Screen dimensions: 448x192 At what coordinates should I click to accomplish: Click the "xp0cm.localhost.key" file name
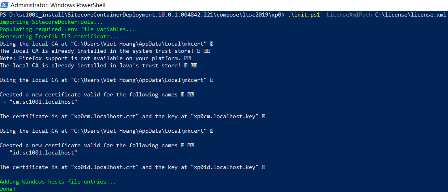point(225,117)
